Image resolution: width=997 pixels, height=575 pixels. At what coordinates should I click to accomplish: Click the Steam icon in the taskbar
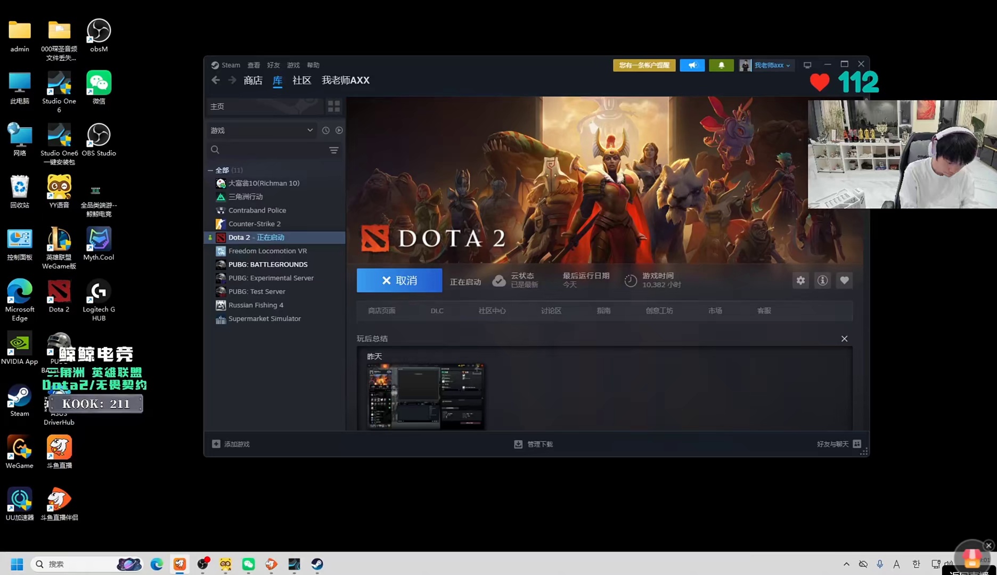click(317, 564)
